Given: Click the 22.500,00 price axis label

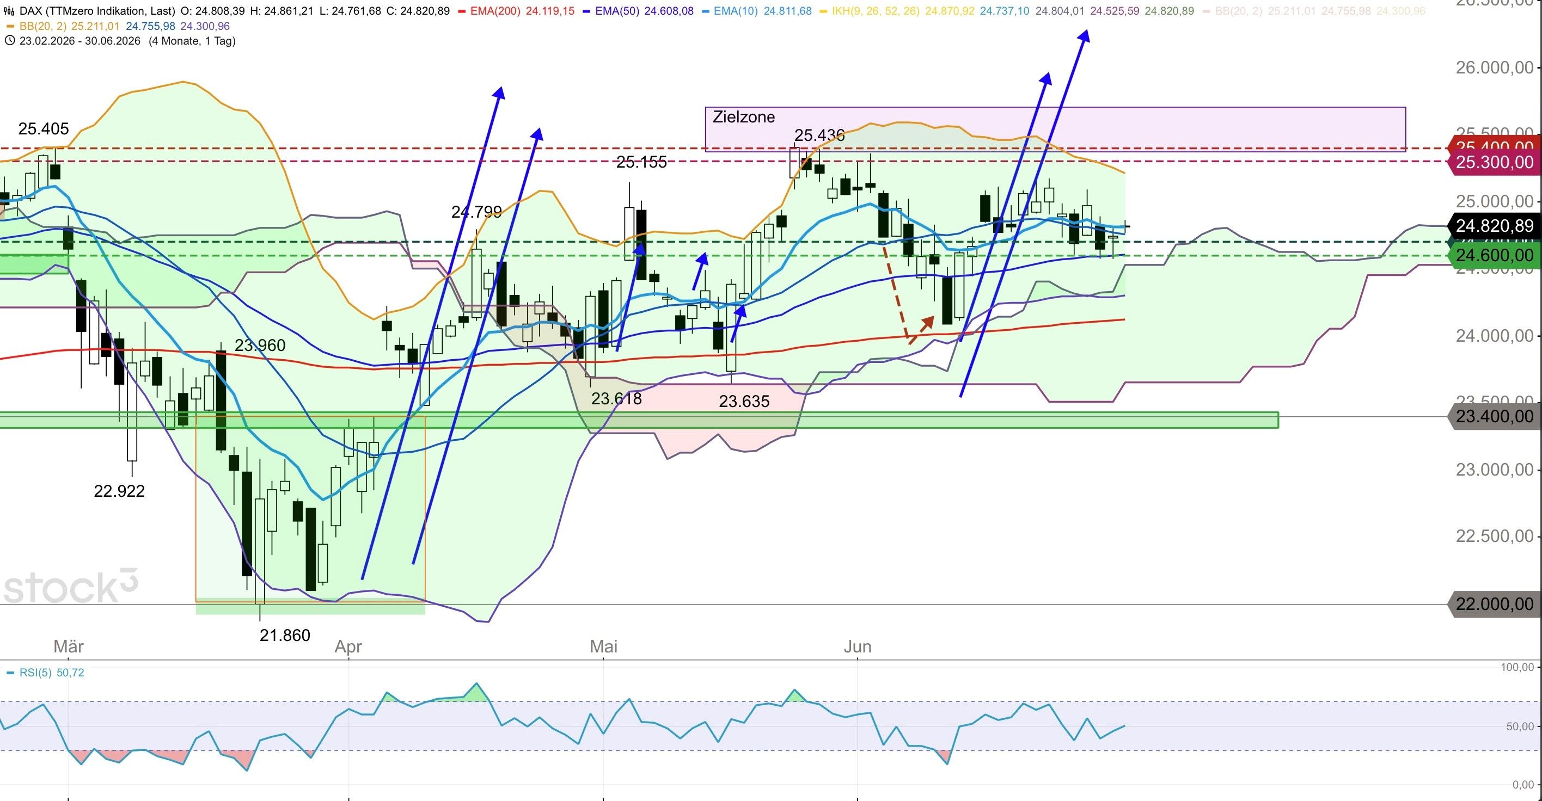Looking at the screenshot, I should [x=1495, y=536].
